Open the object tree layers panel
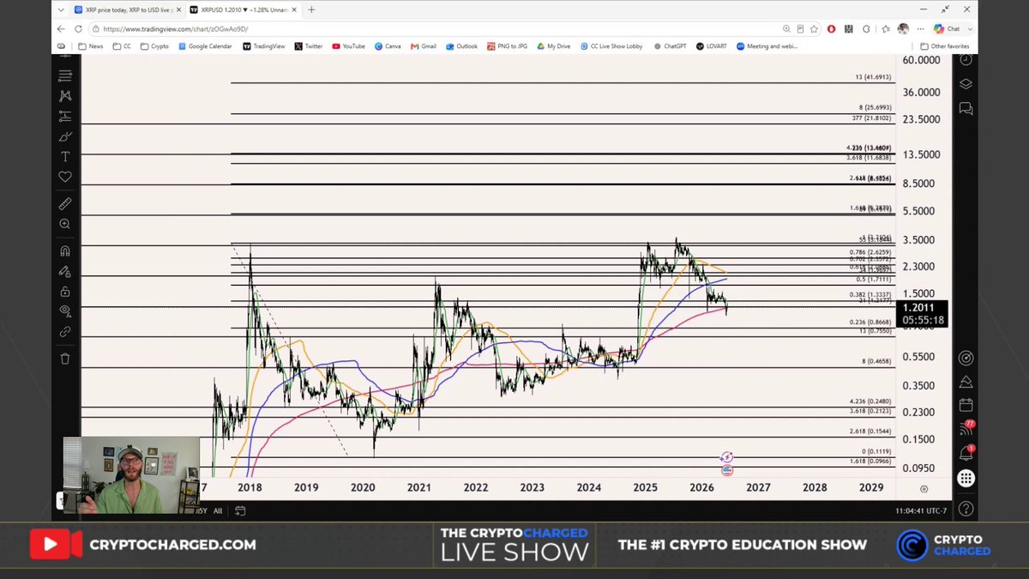 [966, 84]
